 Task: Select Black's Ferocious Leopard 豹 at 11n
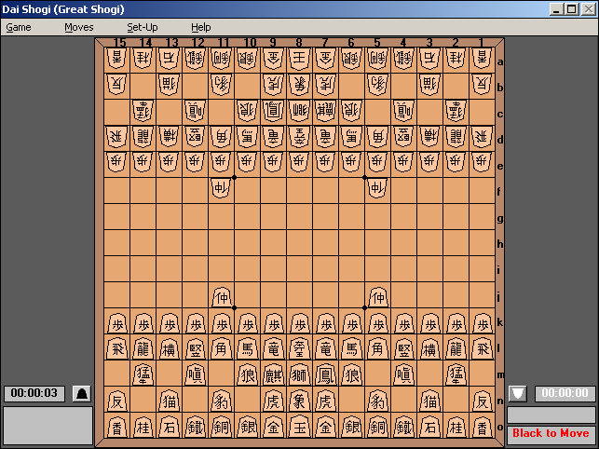tap(221, 401)
